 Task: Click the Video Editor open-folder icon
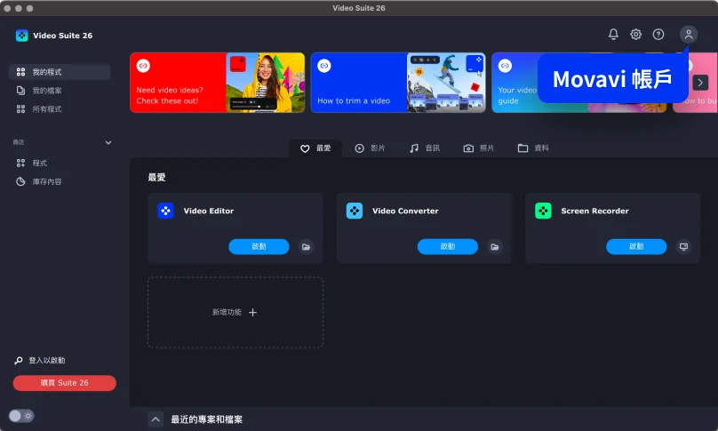(x=306, y=247)
